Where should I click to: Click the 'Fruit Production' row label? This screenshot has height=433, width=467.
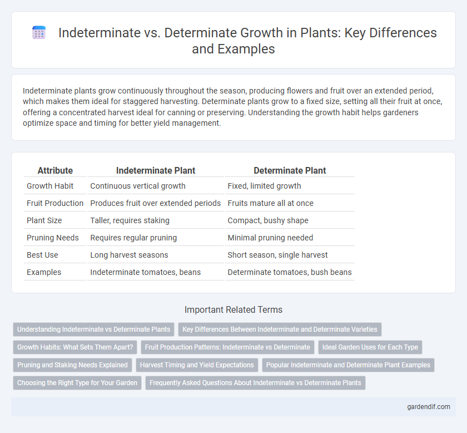[x=55, y=203]
